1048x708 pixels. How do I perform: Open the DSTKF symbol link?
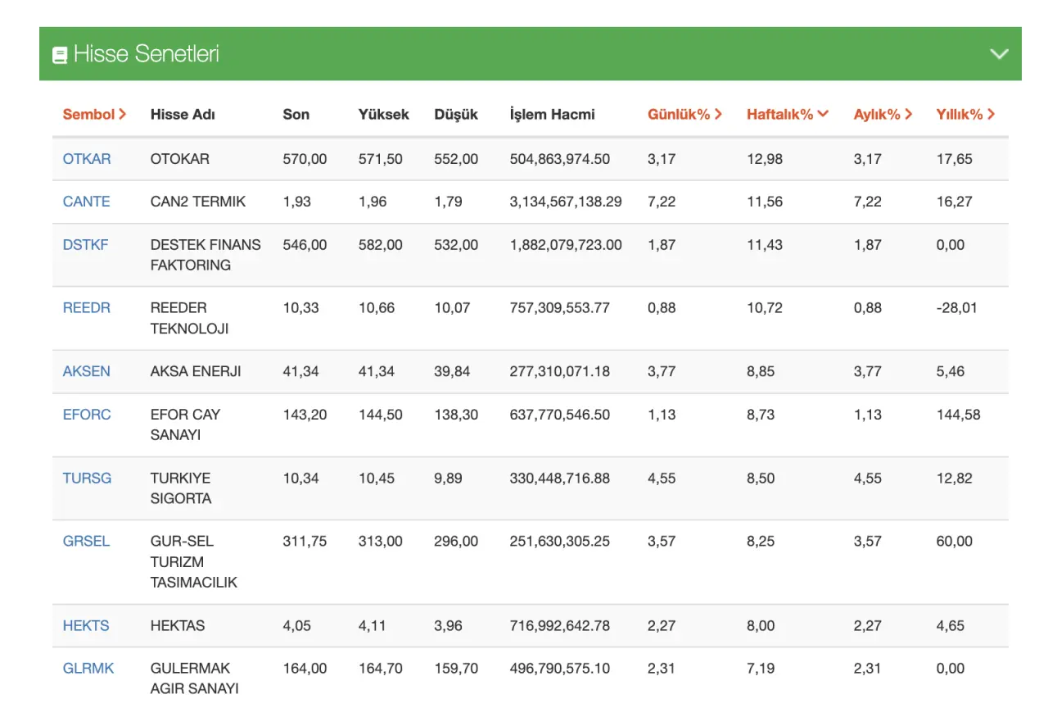[x=85, y=244]
